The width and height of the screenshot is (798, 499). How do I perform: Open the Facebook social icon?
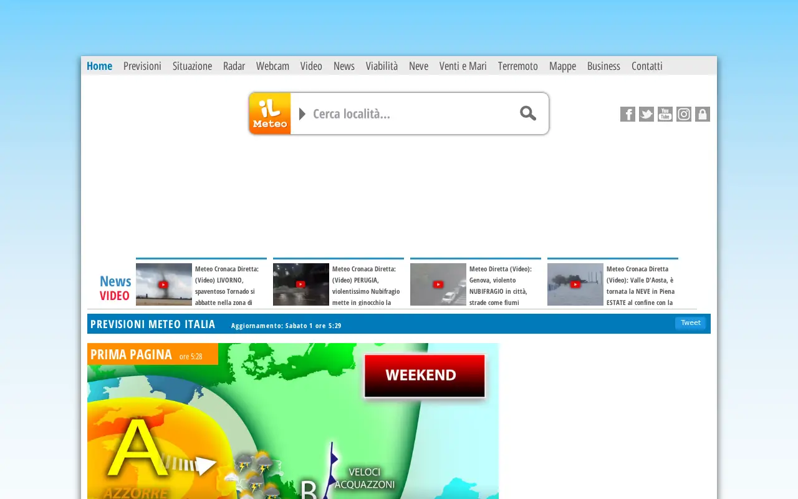click(x=628, y=114)
